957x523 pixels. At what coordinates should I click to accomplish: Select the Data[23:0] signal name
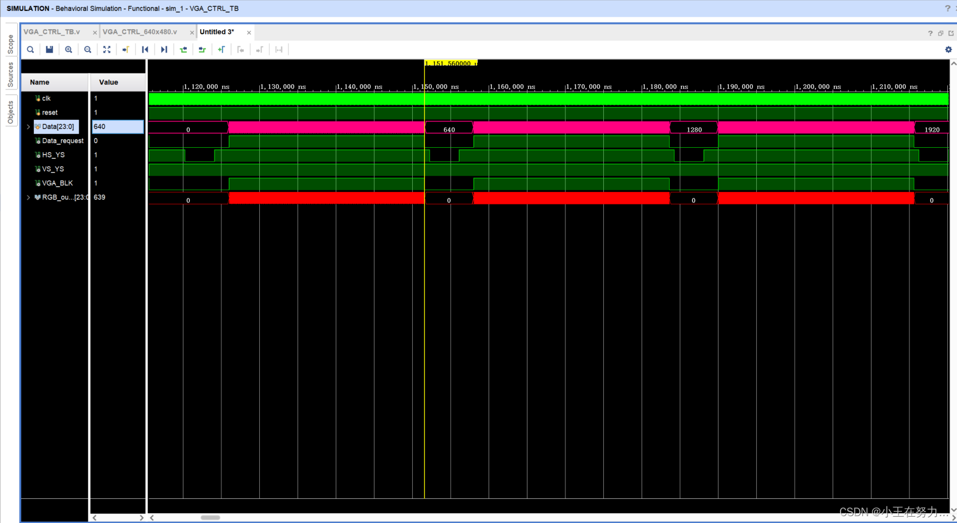58,127
